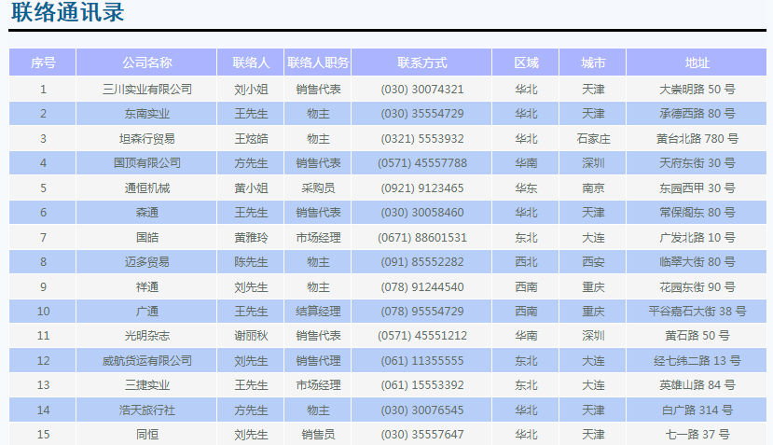
Task: Click phone number (0671) 88601531
Action: [421, 237]
